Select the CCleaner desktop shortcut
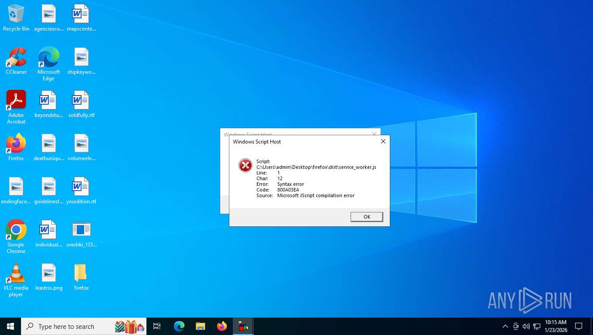Screen dimensions: 593x335 pyautogui.click(x=16, y=61)
